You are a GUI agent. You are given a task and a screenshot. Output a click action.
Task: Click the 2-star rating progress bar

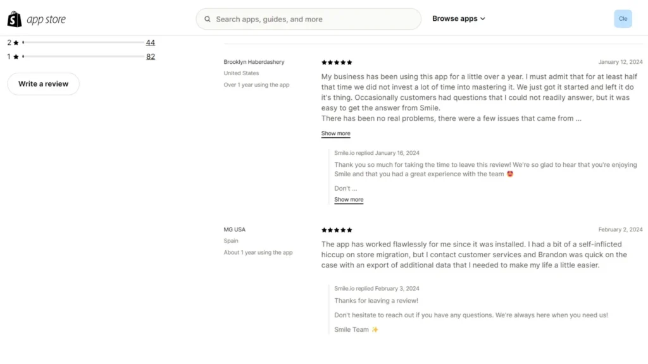(x=82, y=42)
